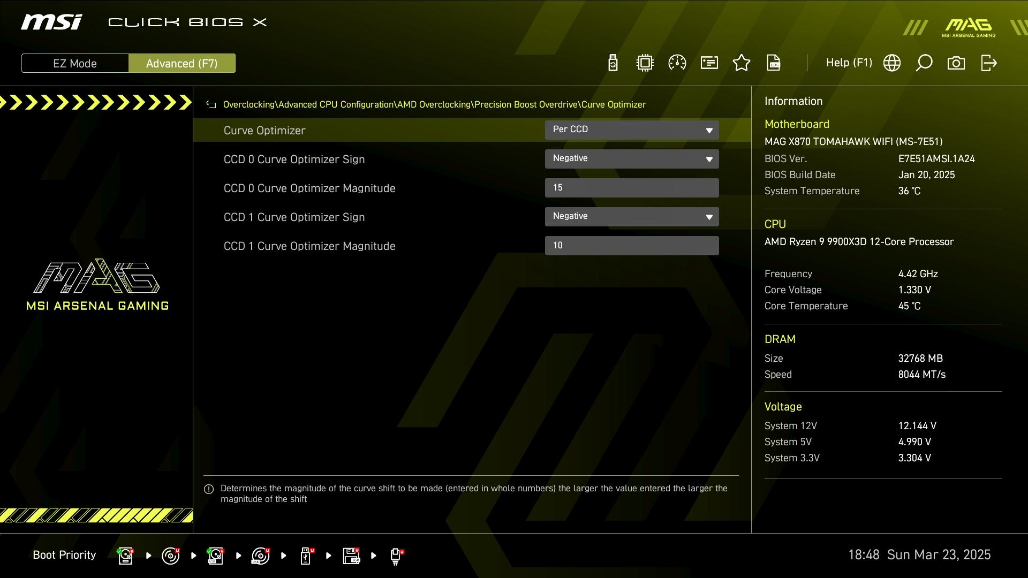Click the exit door-arrow icon
1028x578 pixels.
(988, 63)
